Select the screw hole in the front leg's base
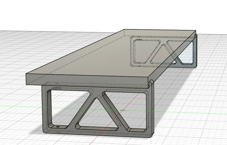The width and height of the screenshot is (227, 145). point(58,127)
